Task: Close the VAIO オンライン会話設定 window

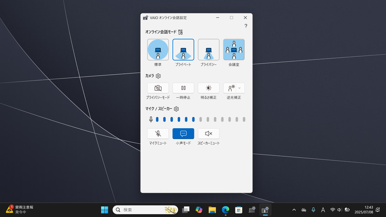Action: click(245, 18)
